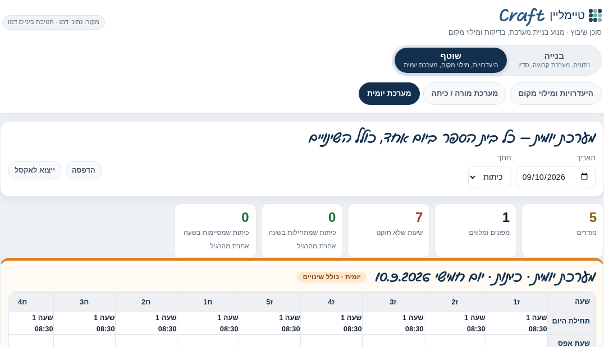Export with the "ייצוא לאקסל" button

[35, 170]
